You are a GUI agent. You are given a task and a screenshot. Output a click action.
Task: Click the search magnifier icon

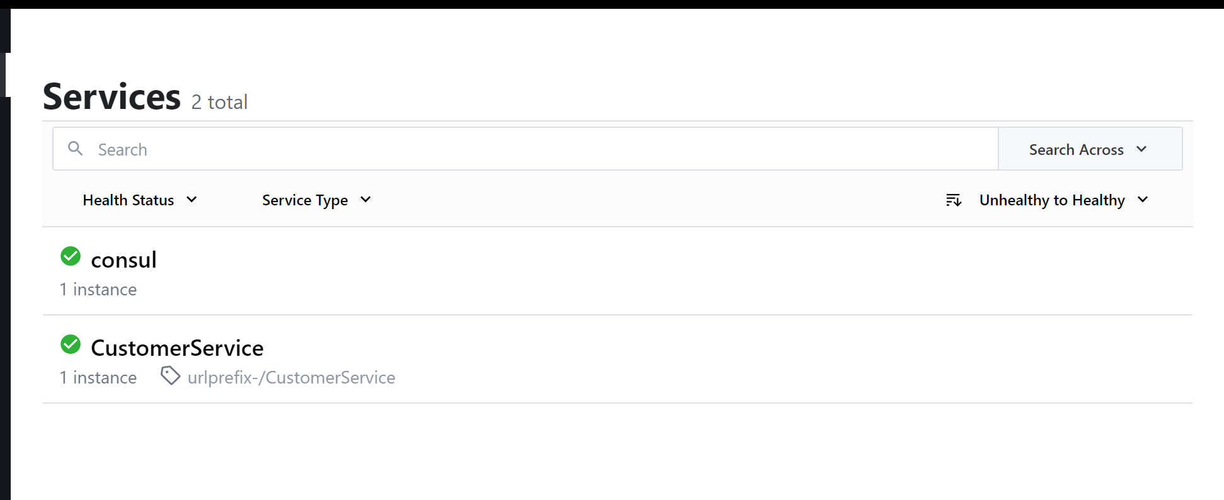coord(75,149)
